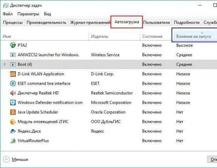Click the Oracle Corporation publisher cell

108,112
